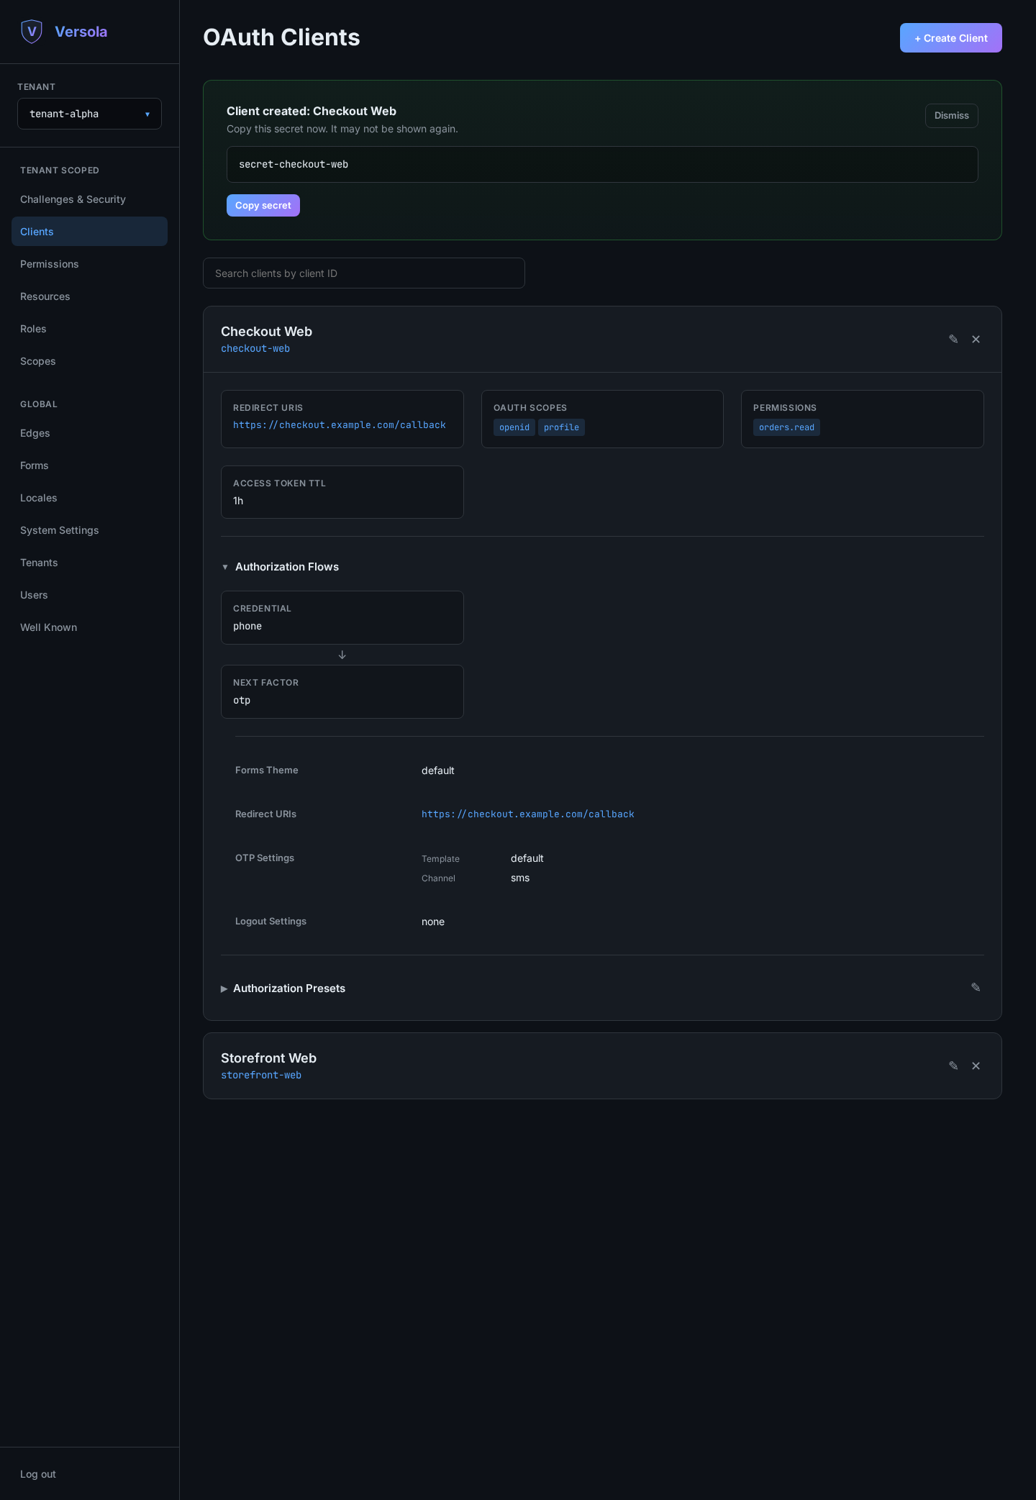Edit the Storefront Web client via pencil icon

click(x=953, y=1065)
